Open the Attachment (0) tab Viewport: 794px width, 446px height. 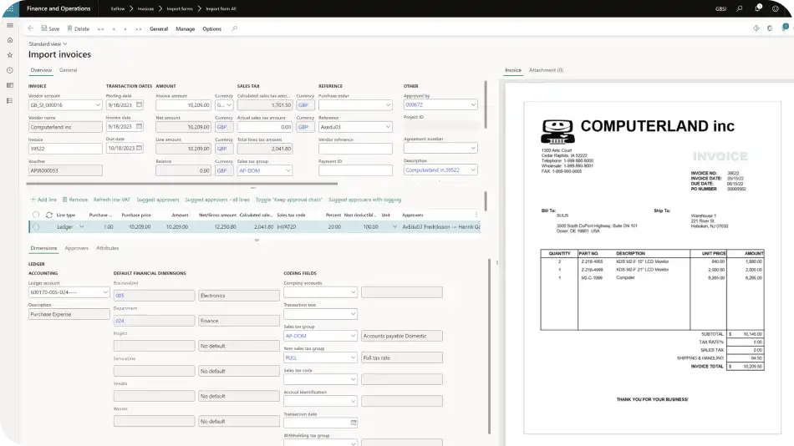pyautogui.click(x=546, y=70)
